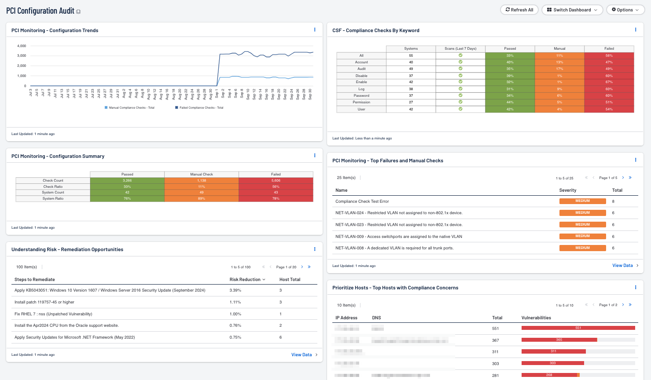
Task: Sort by Risk Reduction column
Action: 247,279
